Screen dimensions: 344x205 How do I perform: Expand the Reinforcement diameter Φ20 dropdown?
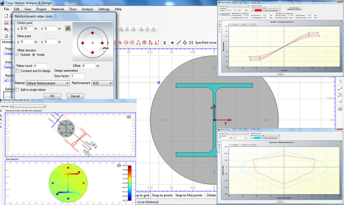[103, 83]
